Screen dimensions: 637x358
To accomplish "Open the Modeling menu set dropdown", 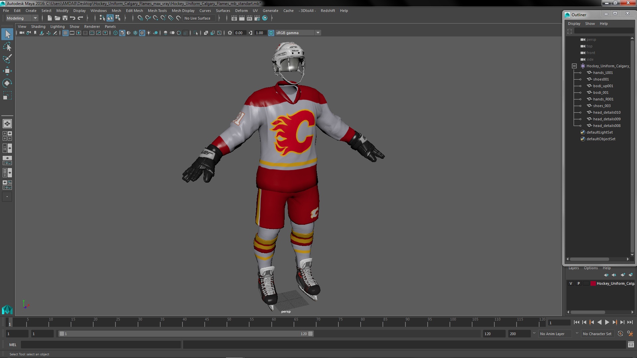I will pyautogui.click(x=22, y=18).
